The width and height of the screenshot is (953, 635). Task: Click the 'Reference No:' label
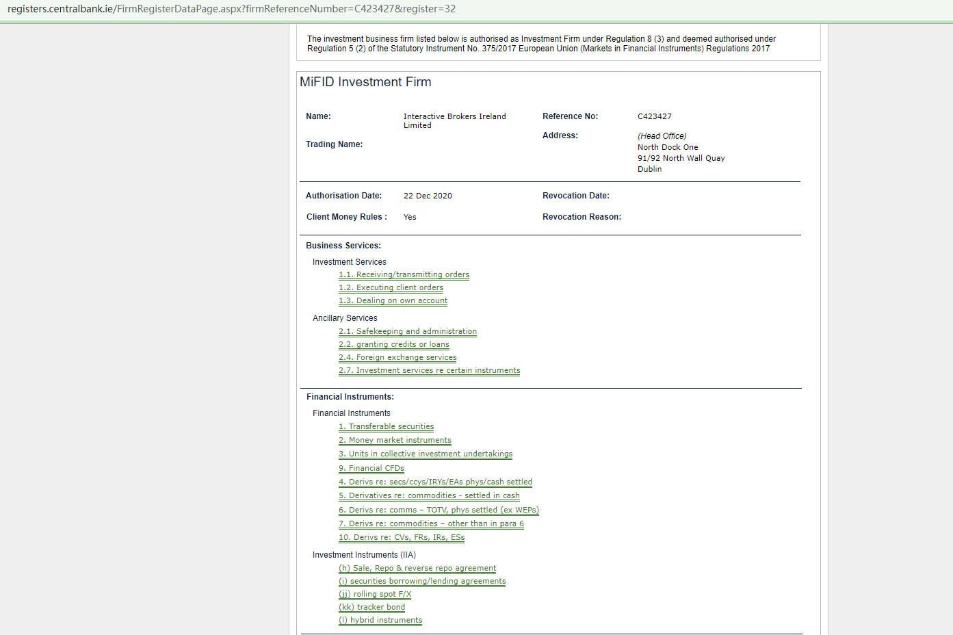coord(571,116)
